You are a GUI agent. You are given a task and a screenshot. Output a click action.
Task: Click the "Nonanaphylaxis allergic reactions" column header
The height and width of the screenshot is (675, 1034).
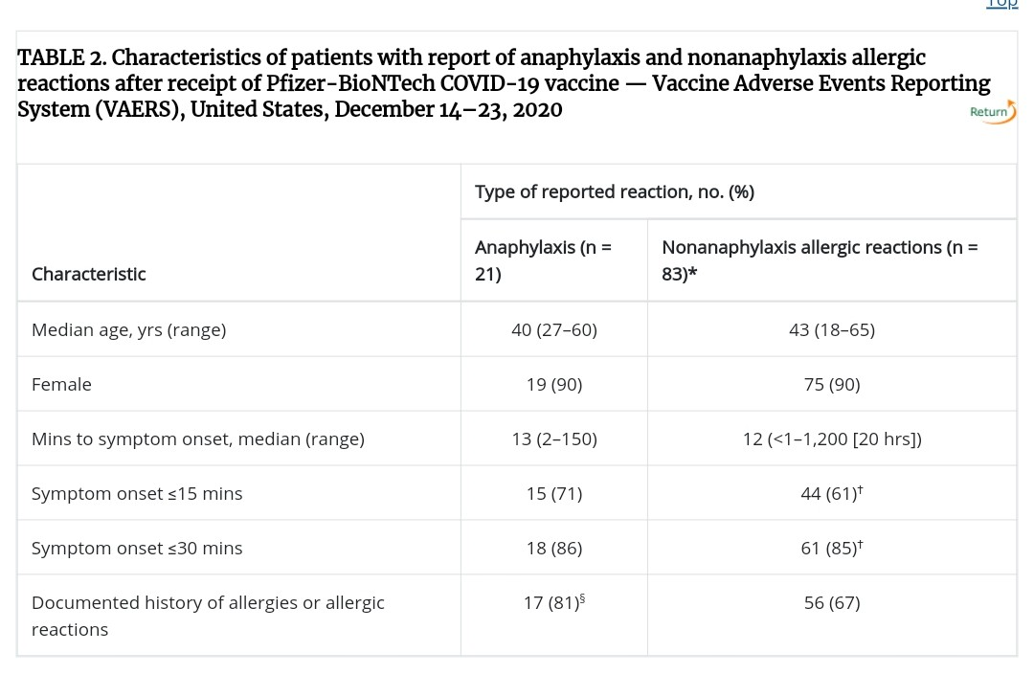point(820,260)
